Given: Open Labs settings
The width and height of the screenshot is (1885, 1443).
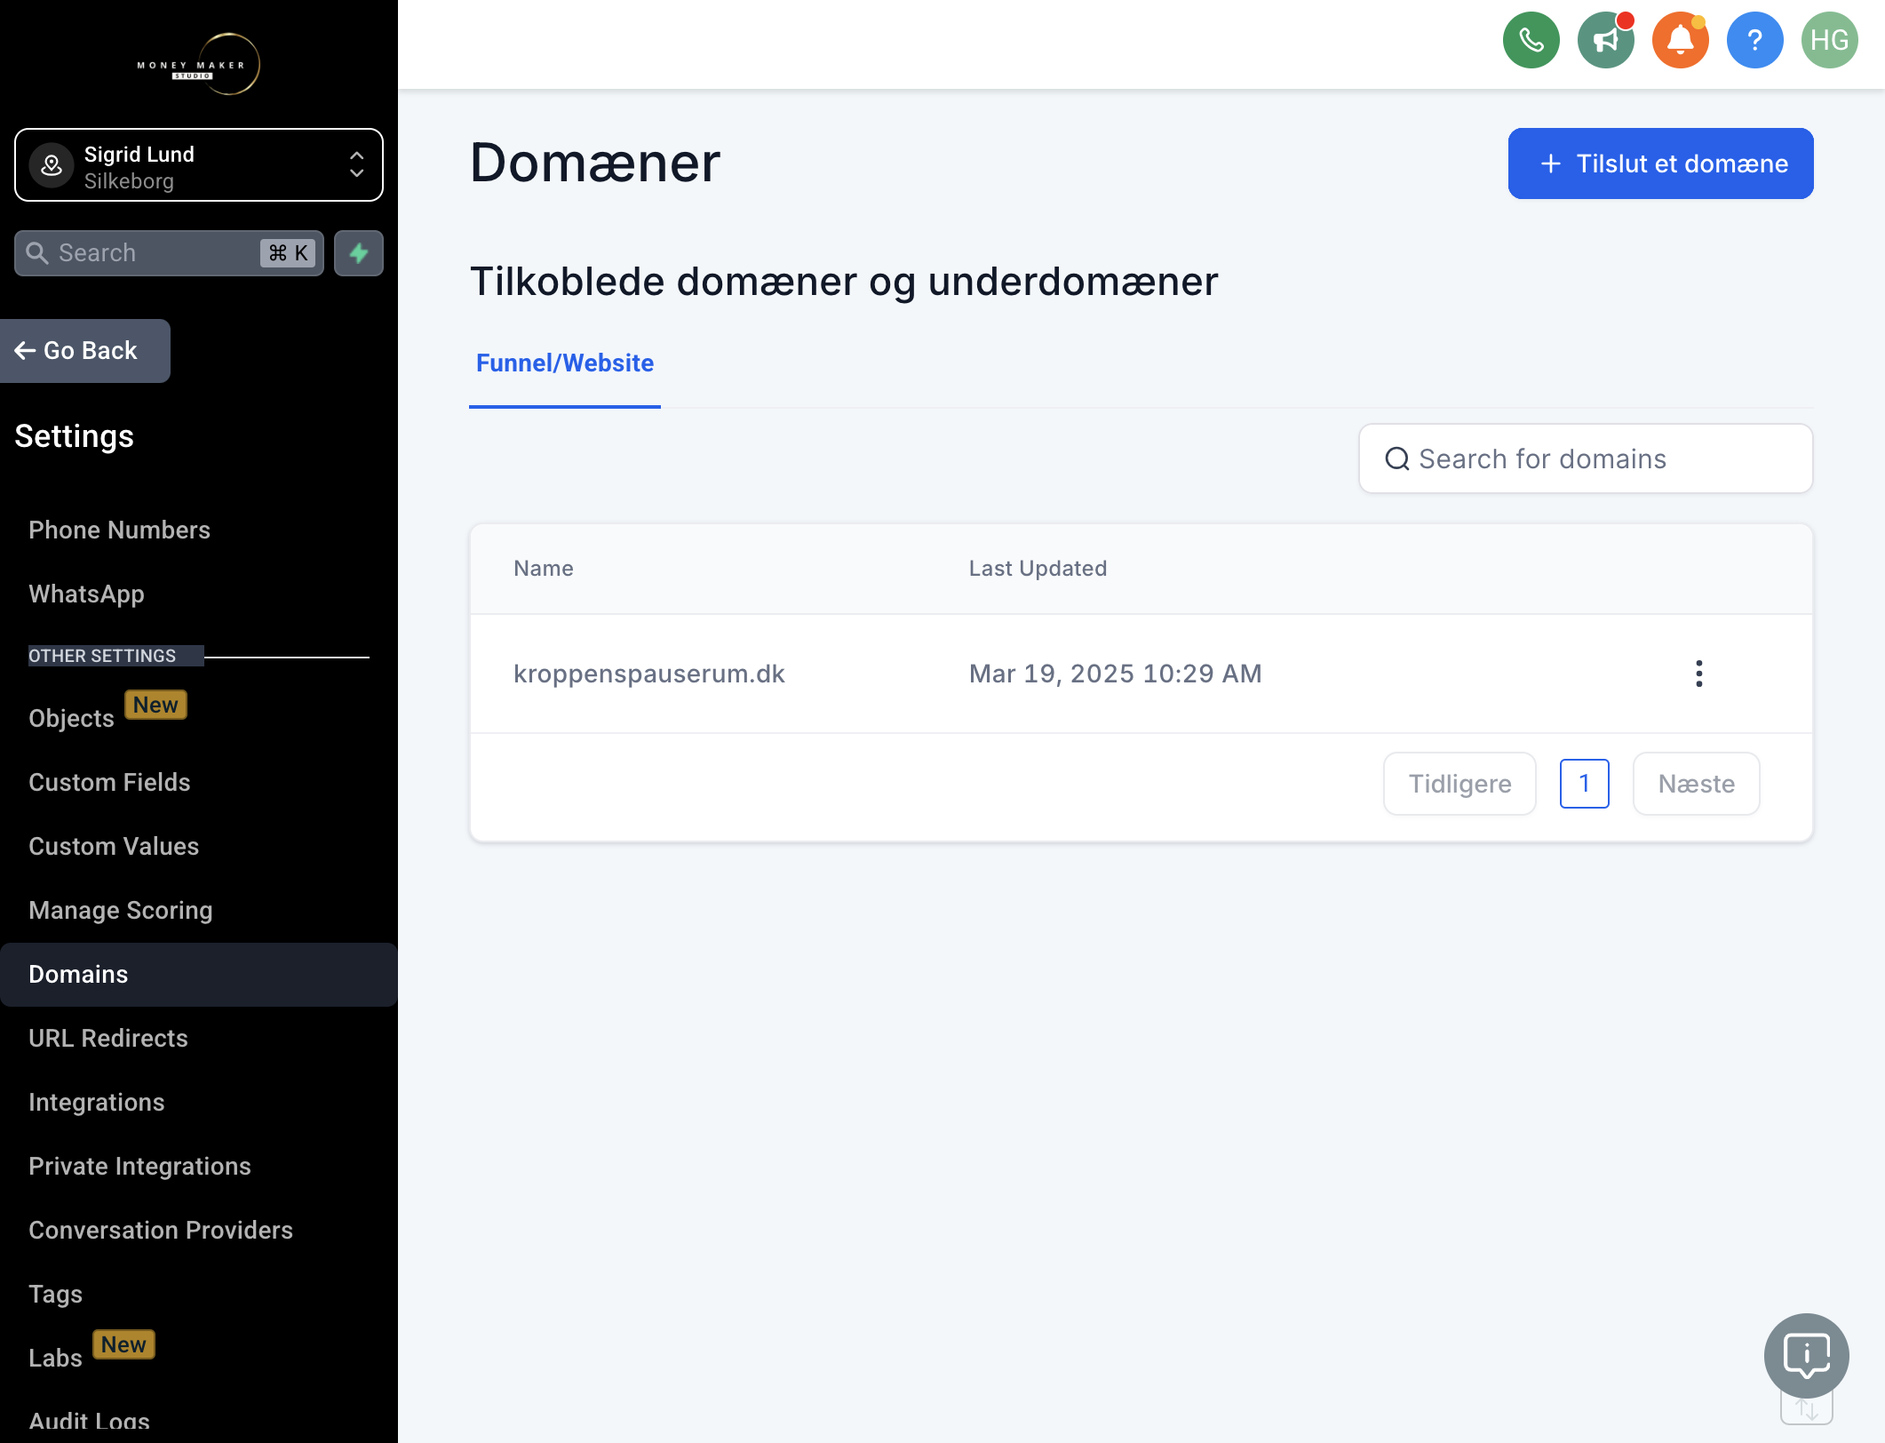Looking at the screenshot, I should [x=55, y=1358].
